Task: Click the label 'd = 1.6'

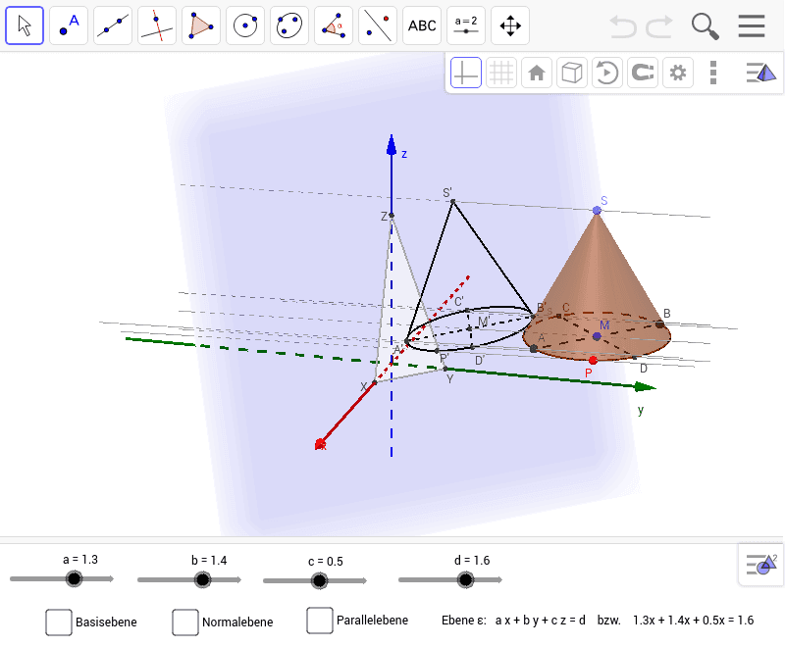Action: coord(472,561)
